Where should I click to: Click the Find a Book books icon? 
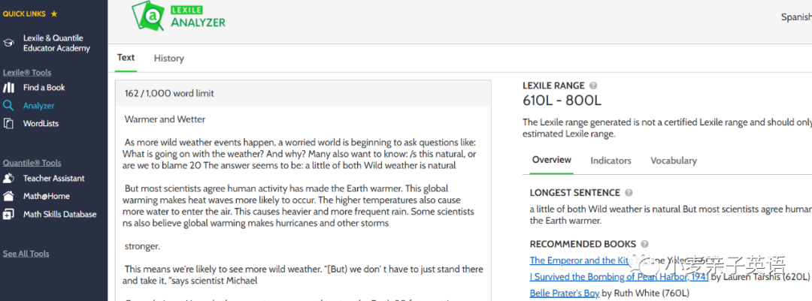(8, 87)
